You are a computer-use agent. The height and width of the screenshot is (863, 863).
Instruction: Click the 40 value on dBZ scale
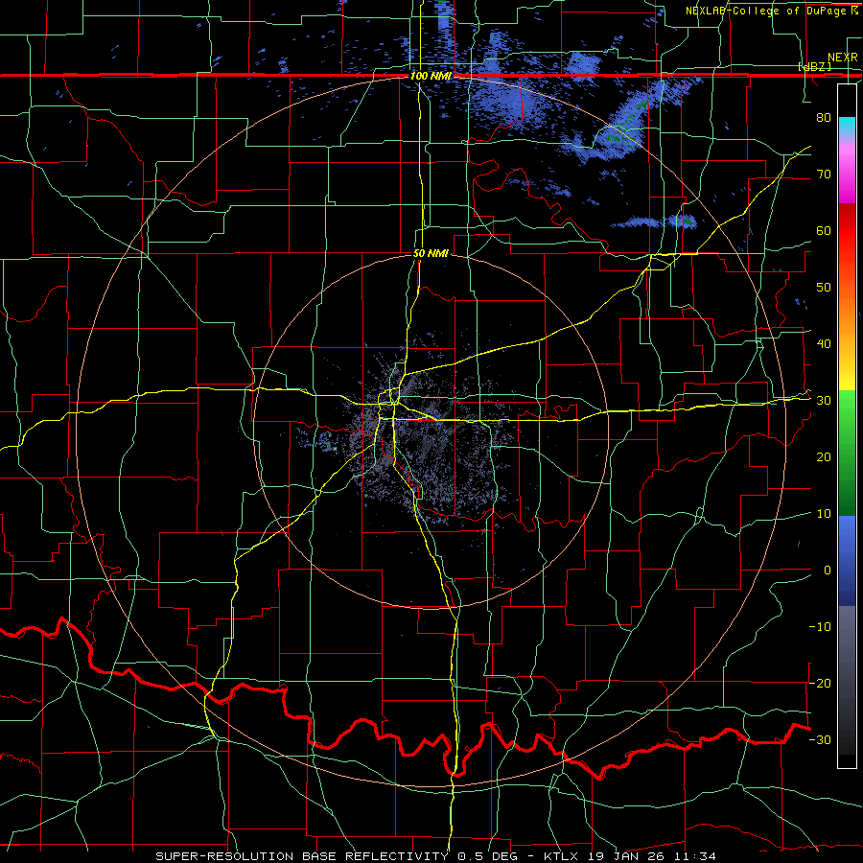tap(824, 344)
